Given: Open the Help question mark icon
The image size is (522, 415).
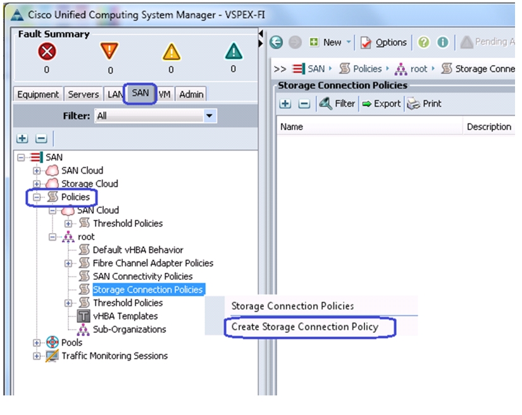Looking at the screenshot, I should pyautogui.click(x=423, y=42).
